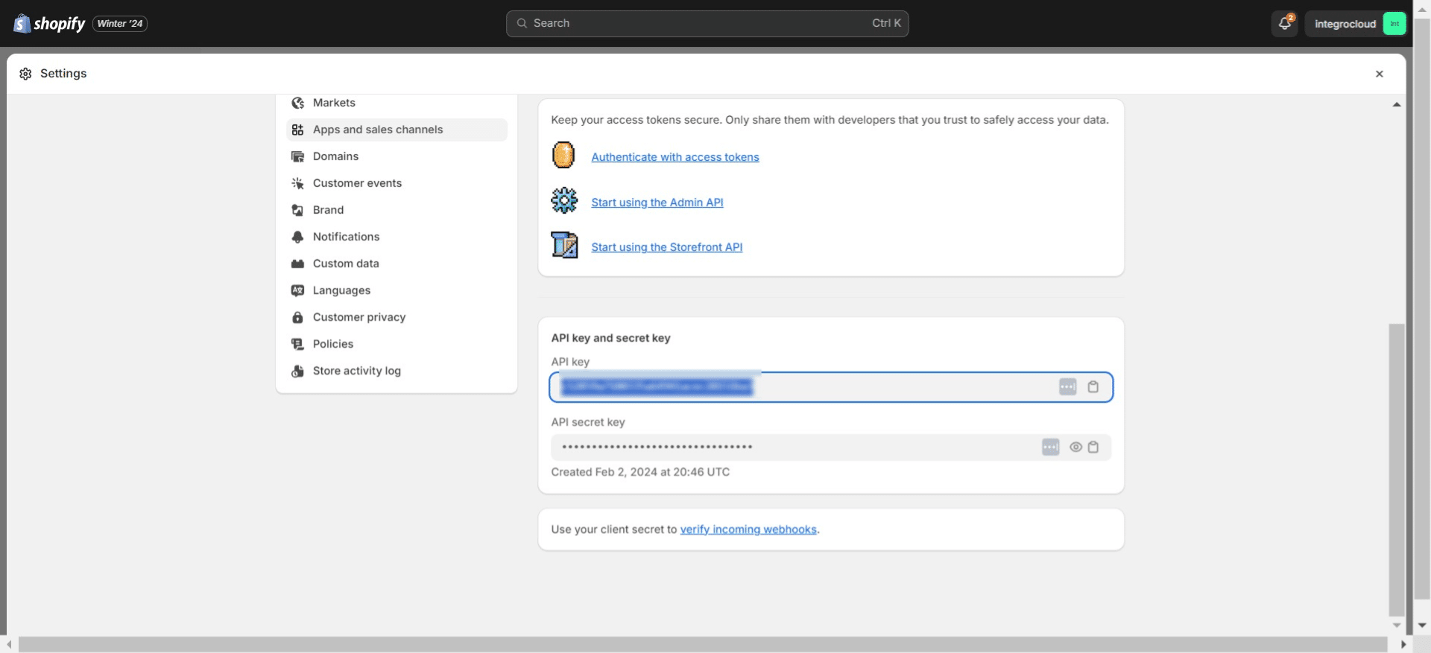Open the notifications bell
The image size is (1431, 653).
coord(1284,24)
